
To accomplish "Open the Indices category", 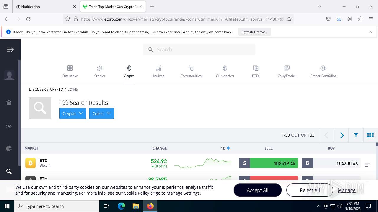I will (x=159, y=72).
